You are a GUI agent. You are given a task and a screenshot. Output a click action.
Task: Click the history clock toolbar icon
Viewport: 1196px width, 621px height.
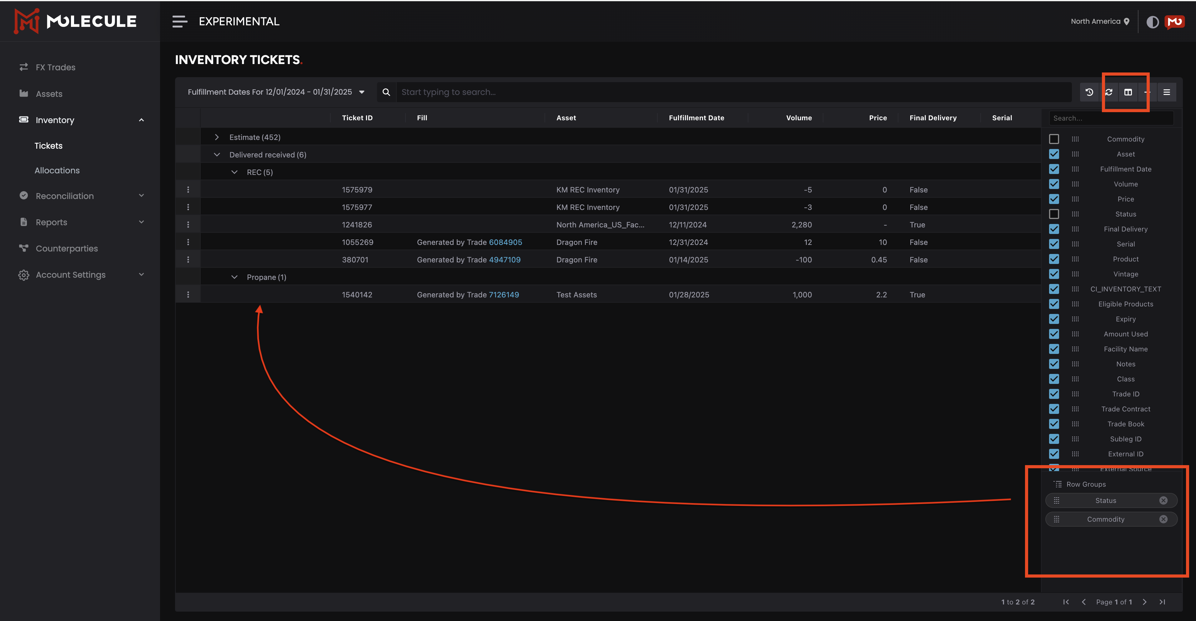1089,92
